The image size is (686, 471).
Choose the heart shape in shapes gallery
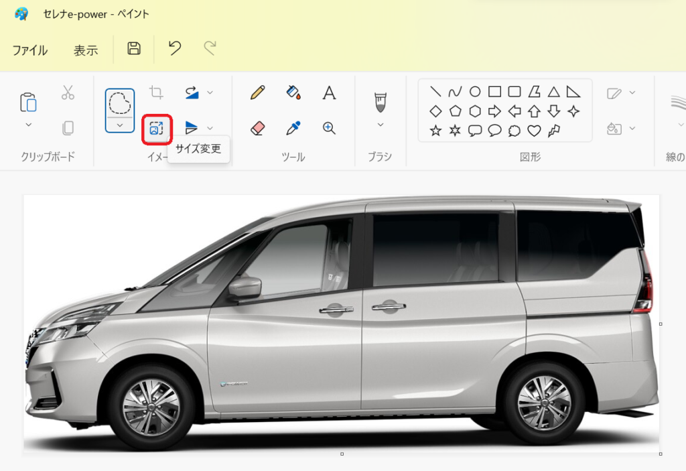pos(534,130)
